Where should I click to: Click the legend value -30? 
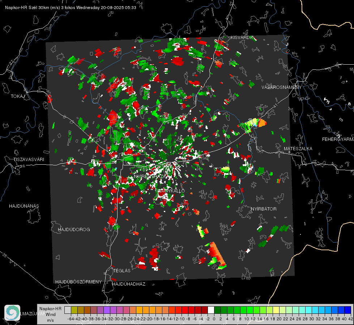point(116,319)
